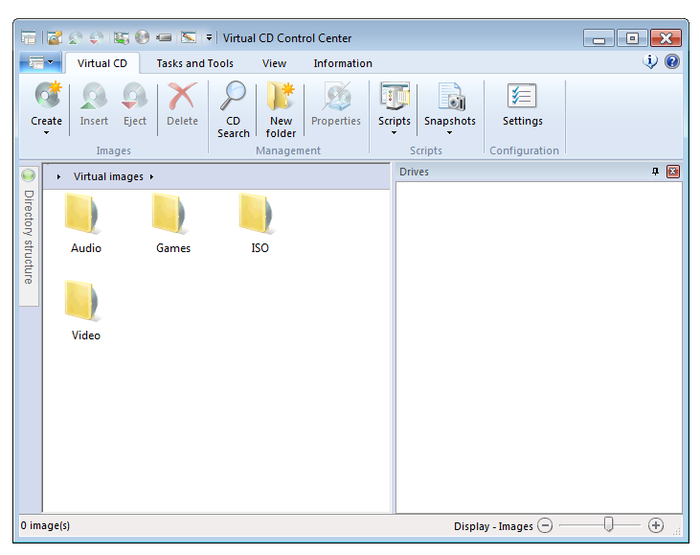Open the Information ribbon tab
The height and width of the screenshot is (555, 700).
pos(343,63)
